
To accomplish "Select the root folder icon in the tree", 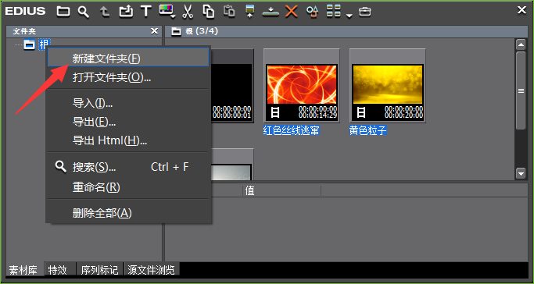I will click(x=29, y=44).
